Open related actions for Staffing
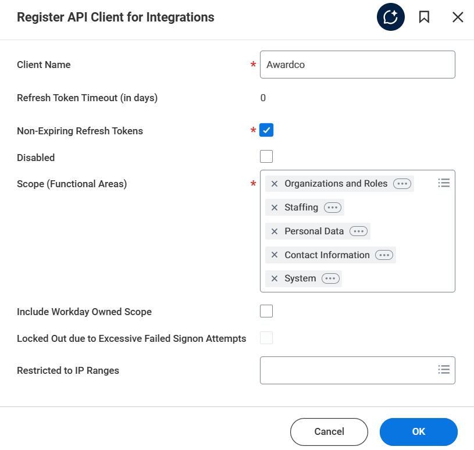This screenshot has width=474, height=450. [332, 208]
